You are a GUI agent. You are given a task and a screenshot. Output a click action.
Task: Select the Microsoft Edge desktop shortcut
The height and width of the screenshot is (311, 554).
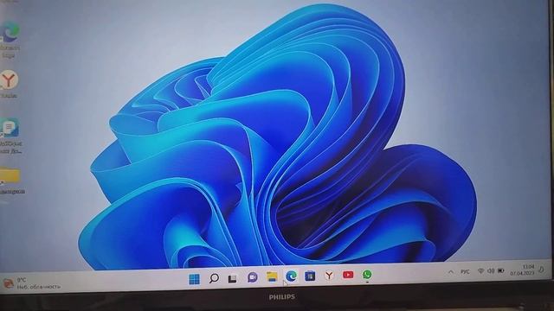[x=10, y=40]
